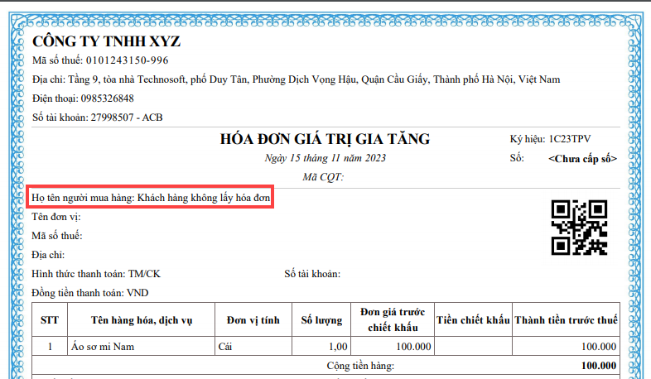Image resolution: width=651 pixels, height=379 pixels.
Task: Click the highlighted buyer name line
Action: pos(151,199)
